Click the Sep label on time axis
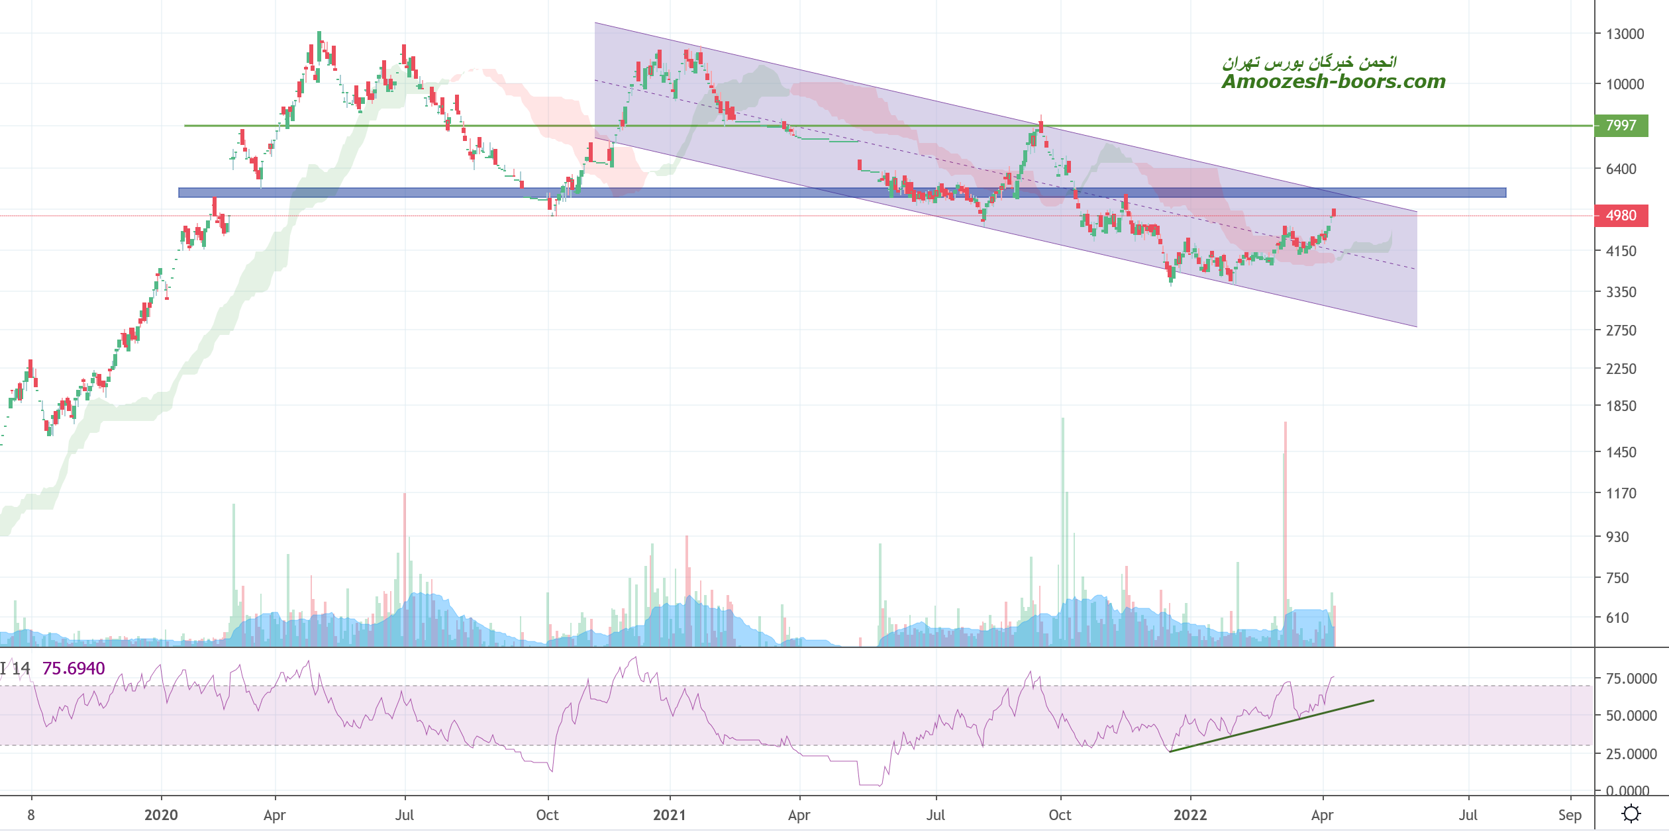The width and height of the screenshot is (1669, 832). coord(1570,815)
